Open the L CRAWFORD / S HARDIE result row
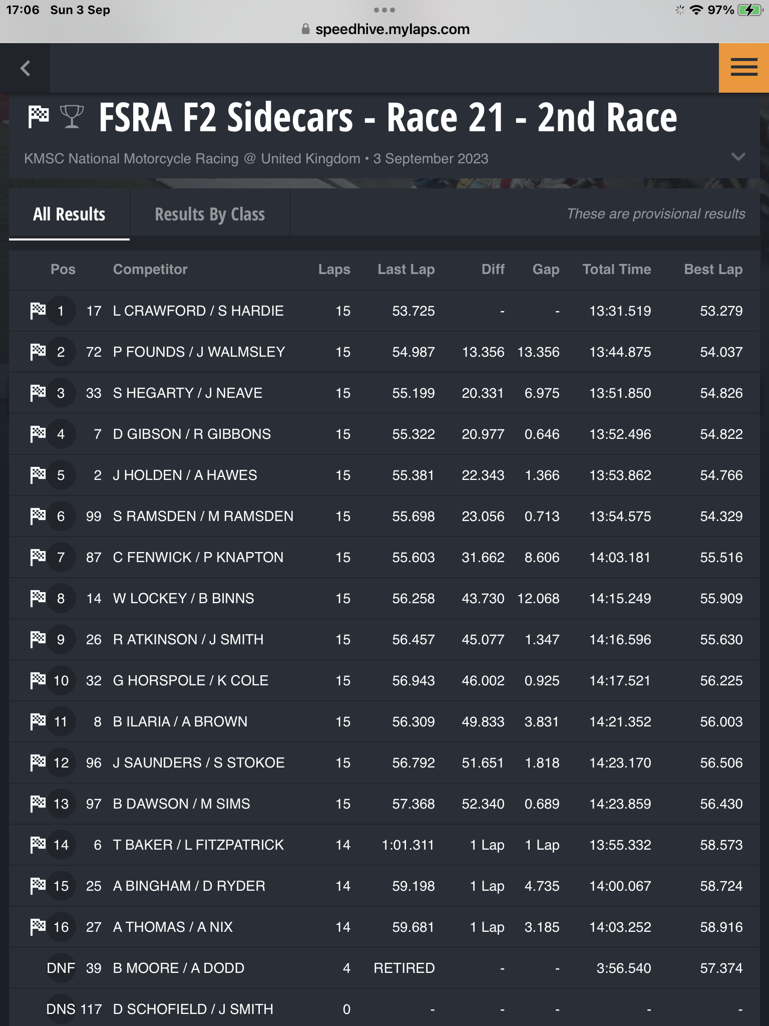 click(x=384, y=311)
